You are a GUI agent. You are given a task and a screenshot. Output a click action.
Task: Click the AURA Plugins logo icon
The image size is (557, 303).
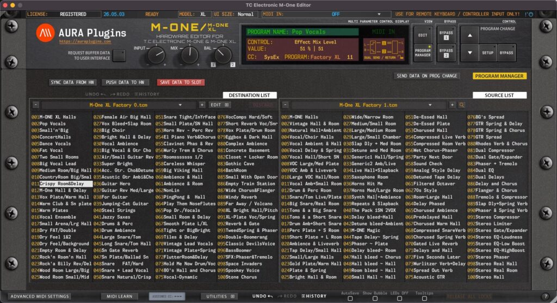(45, 33)
